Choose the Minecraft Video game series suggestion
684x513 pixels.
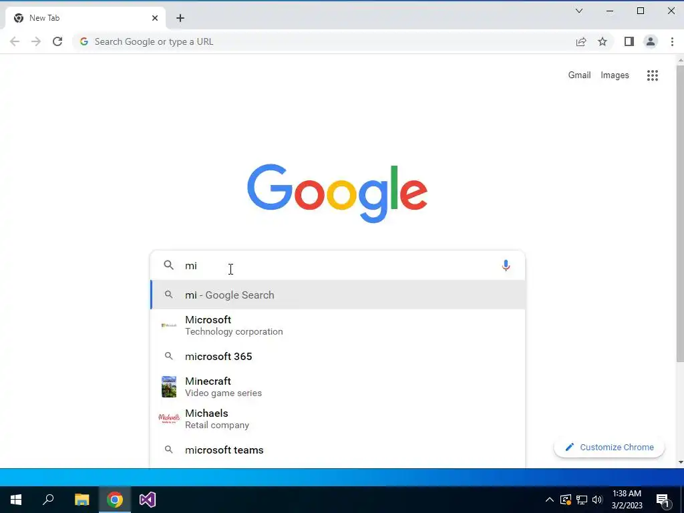click(x=337, y=387)
